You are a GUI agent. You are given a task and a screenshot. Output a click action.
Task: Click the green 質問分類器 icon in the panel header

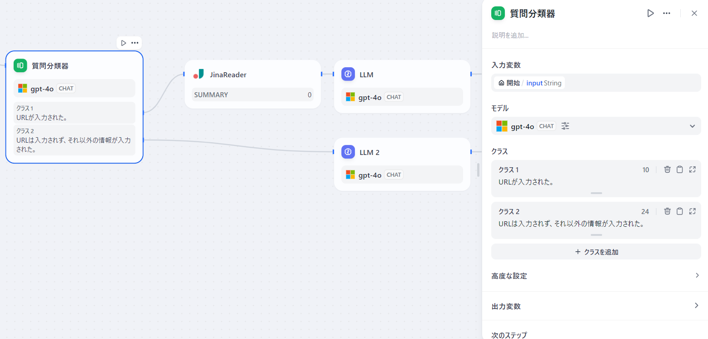pyautogui.click(x=498, y=13)
